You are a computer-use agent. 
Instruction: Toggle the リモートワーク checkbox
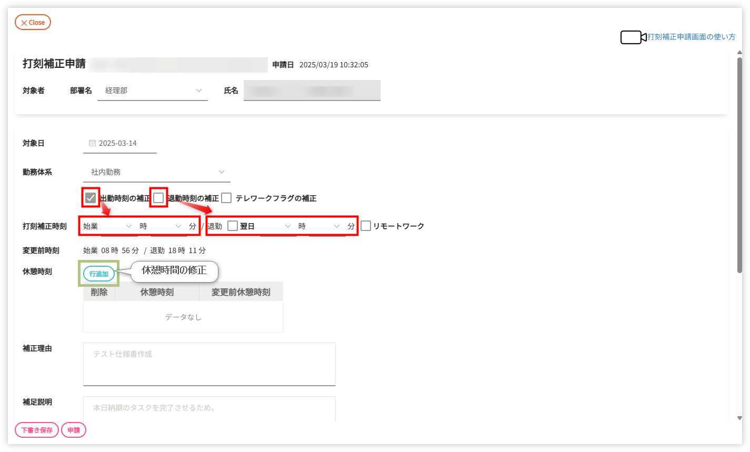pos(366,226)
